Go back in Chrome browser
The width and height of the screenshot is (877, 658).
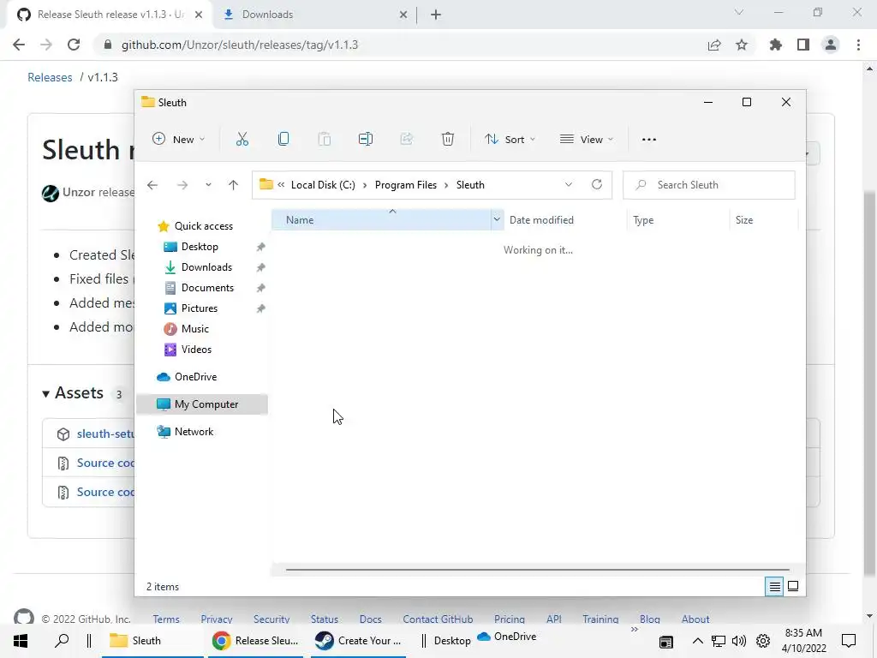[x=19, y=45]
